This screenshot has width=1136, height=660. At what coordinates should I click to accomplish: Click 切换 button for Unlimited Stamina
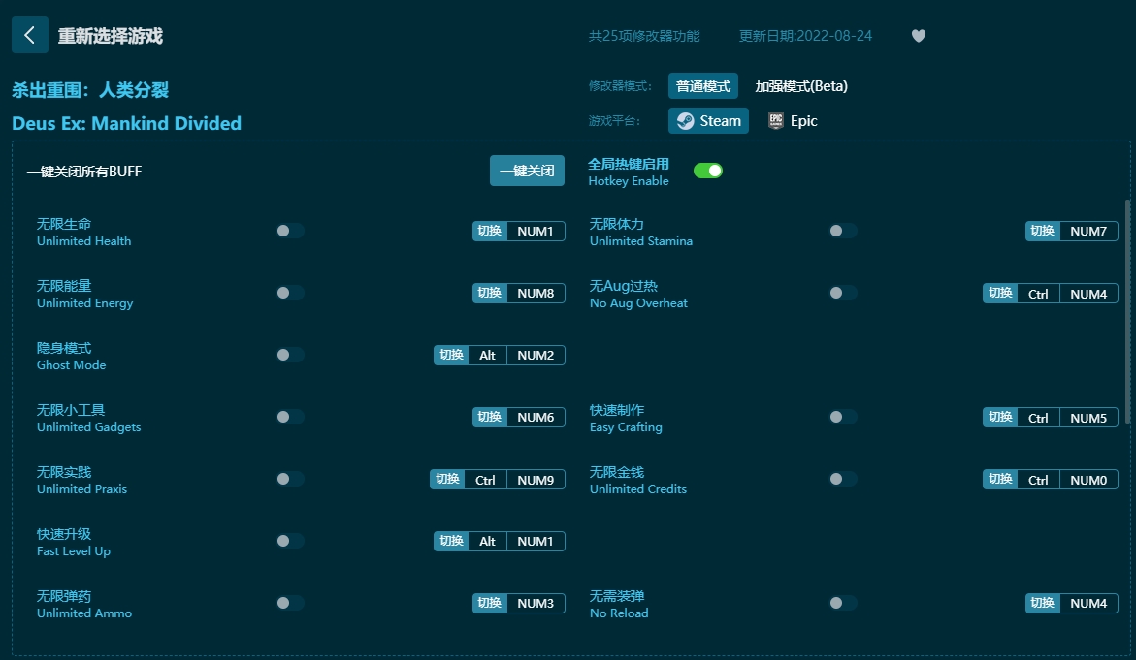[x=1043, y=231]
